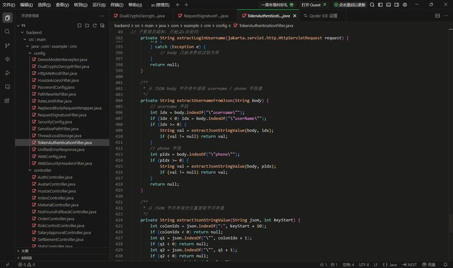Screen dimensions: 453x268
Task: Open errors and warnings count in status bar
Action: [x=26, y=265]
